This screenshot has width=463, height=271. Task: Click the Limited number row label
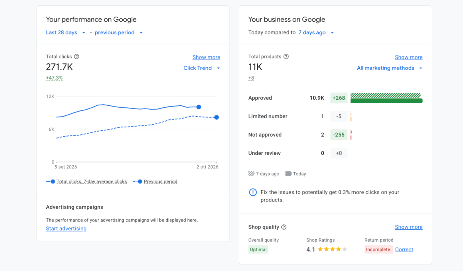coord(268,116)
